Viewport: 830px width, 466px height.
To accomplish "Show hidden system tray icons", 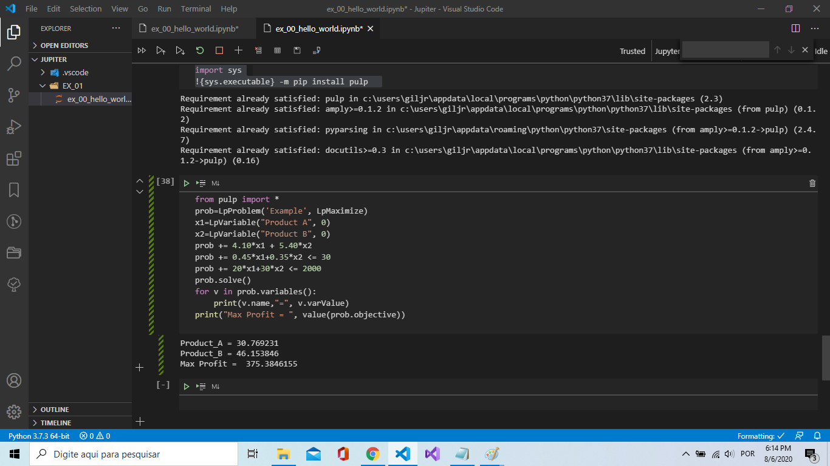I will (686, 454).
